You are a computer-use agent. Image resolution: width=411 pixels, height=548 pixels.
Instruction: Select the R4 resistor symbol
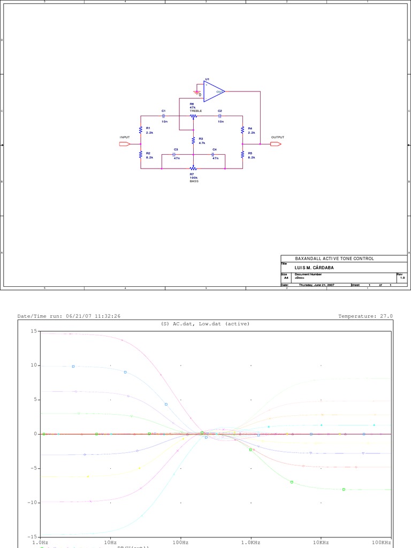tap(242, 130)
